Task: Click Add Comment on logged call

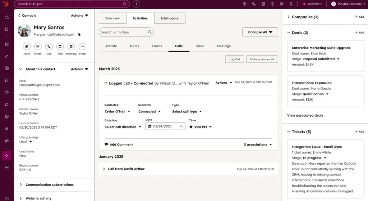Action: [119, 145]
